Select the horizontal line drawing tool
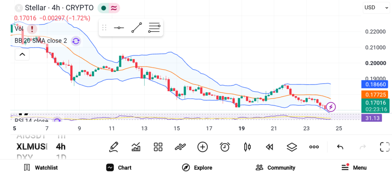Screen dimensions: 392x176 pos(119,27)
